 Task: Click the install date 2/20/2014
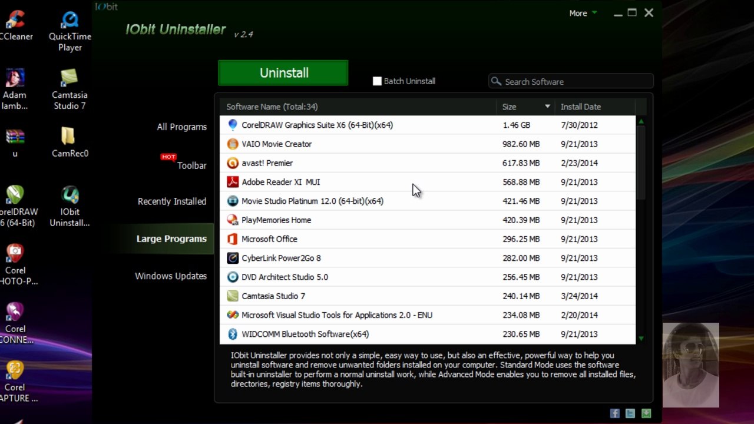point(579,315)
